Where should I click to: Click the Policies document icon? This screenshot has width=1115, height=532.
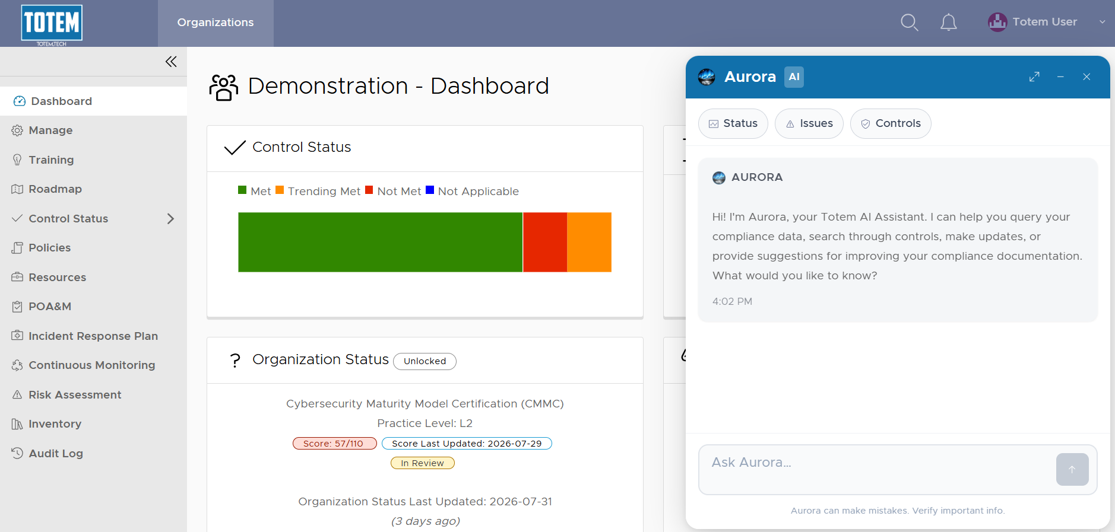(17, 248)
